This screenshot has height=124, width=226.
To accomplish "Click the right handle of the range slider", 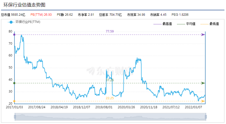I will 206,117.
